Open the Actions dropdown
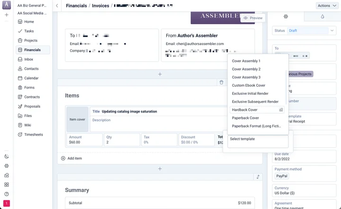 [327, 6]
